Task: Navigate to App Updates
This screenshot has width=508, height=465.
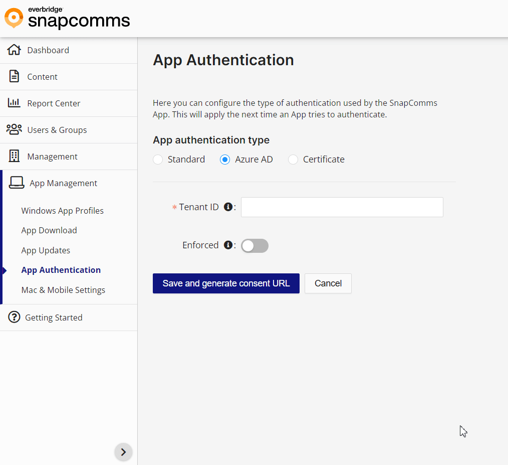Action: tap(46, 250)
